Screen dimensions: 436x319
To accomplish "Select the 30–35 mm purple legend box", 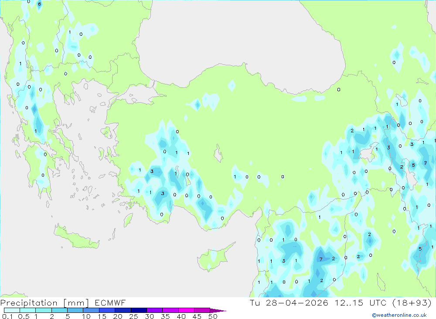I will pyautogui.click(x=155, y=310).
